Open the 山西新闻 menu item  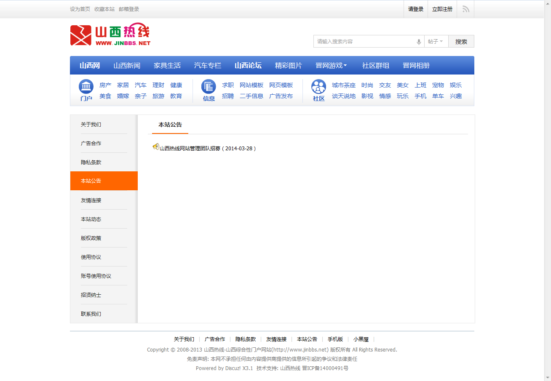[x=127, y=65]
